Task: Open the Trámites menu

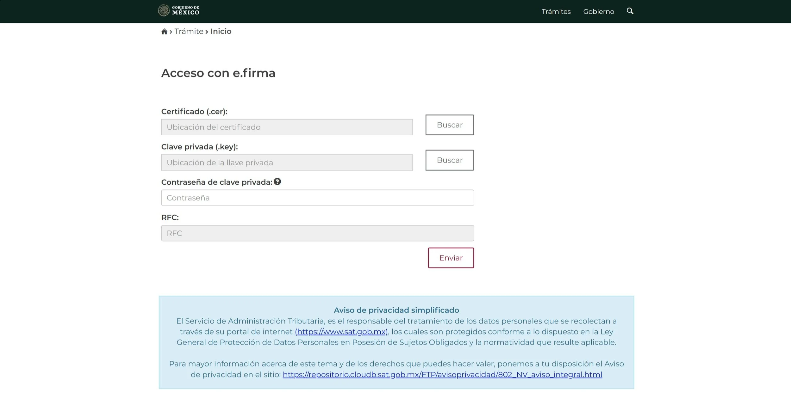Action: click(x=556, y=12)
